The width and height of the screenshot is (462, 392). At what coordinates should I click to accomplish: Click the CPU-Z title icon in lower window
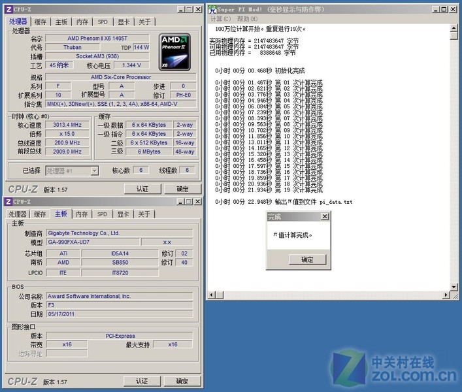(x=8, y=201)
